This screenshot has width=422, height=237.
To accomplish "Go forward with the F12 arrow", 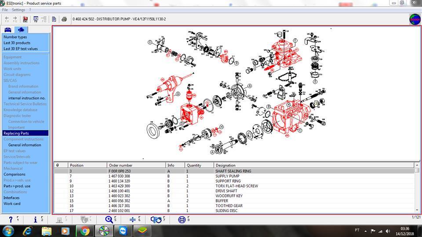I will coord(15,19).
